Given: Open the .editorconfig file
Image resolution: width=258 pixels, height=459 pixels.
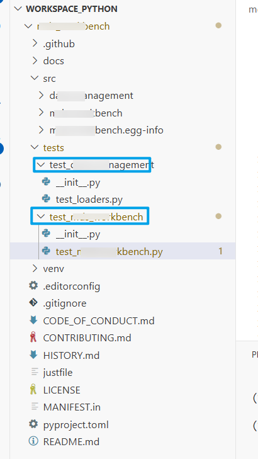Looking at the screenshot, I should 71,286.
